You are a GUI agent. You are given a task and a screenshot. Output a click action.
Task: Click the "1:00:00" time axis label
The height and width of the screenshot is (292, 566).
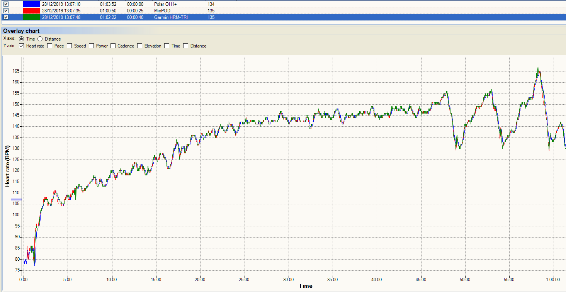click(553, 280)
